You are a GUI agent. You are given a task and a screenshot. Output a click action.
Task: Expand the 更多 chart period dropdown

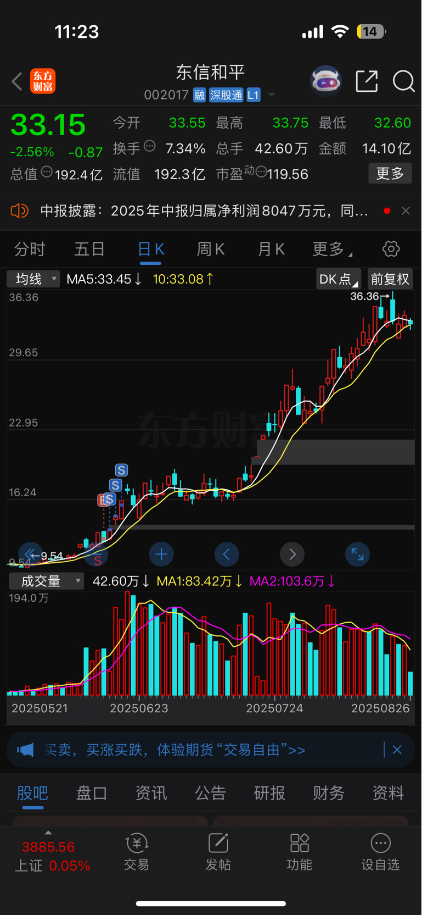[x=333, y=249]
